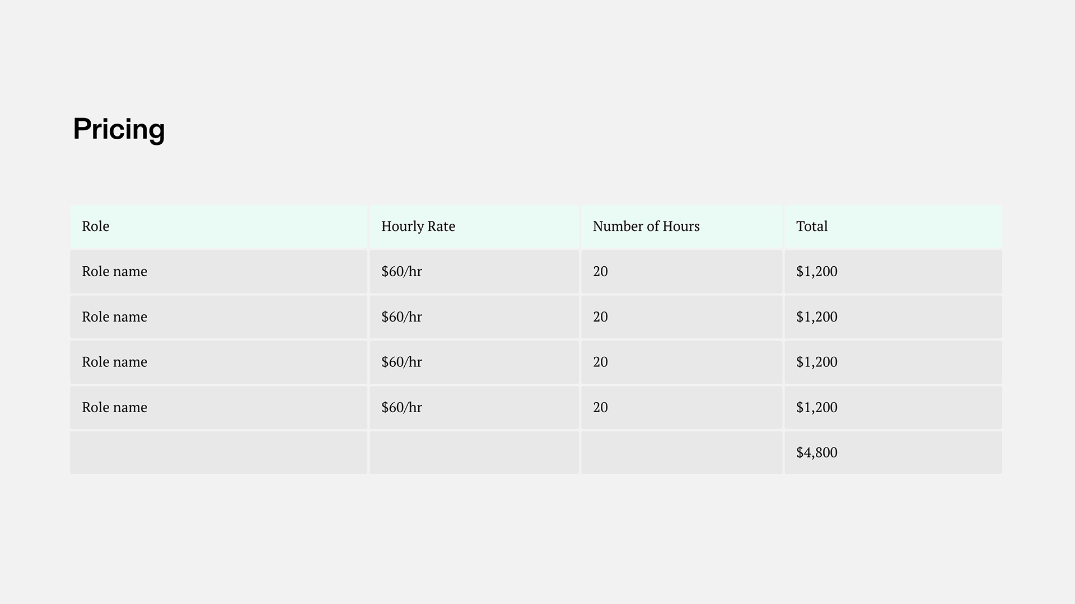The width and height of the screenshot is (1075, 604).
Task: Click the Number of Hours header
Action: pyautogui.click(x=646, y=226)
